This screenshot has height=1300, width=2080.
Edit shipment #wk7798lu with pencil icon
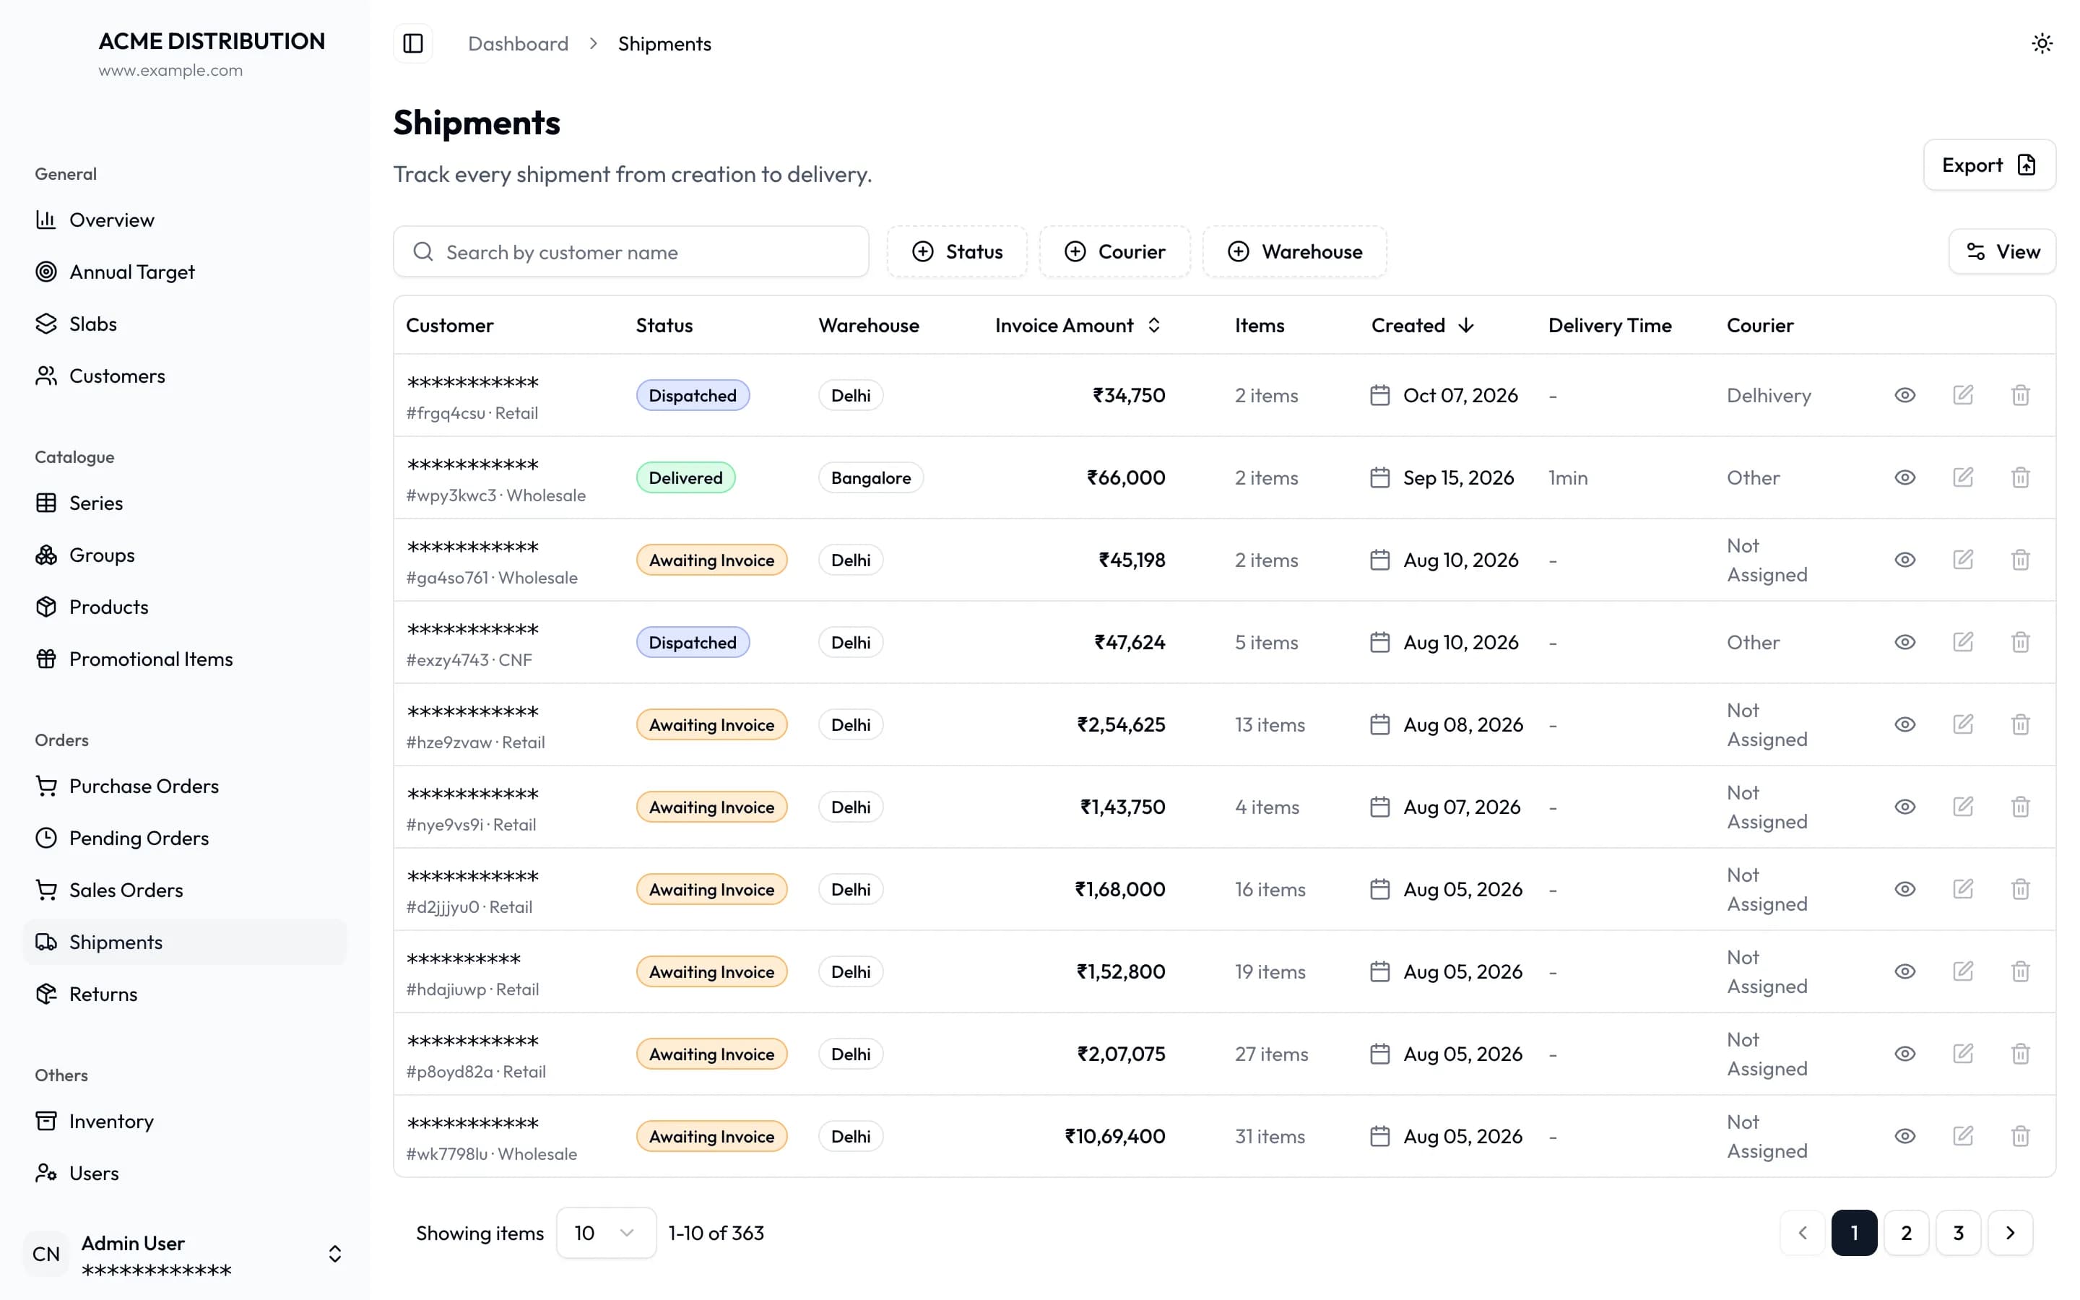1963,1137
